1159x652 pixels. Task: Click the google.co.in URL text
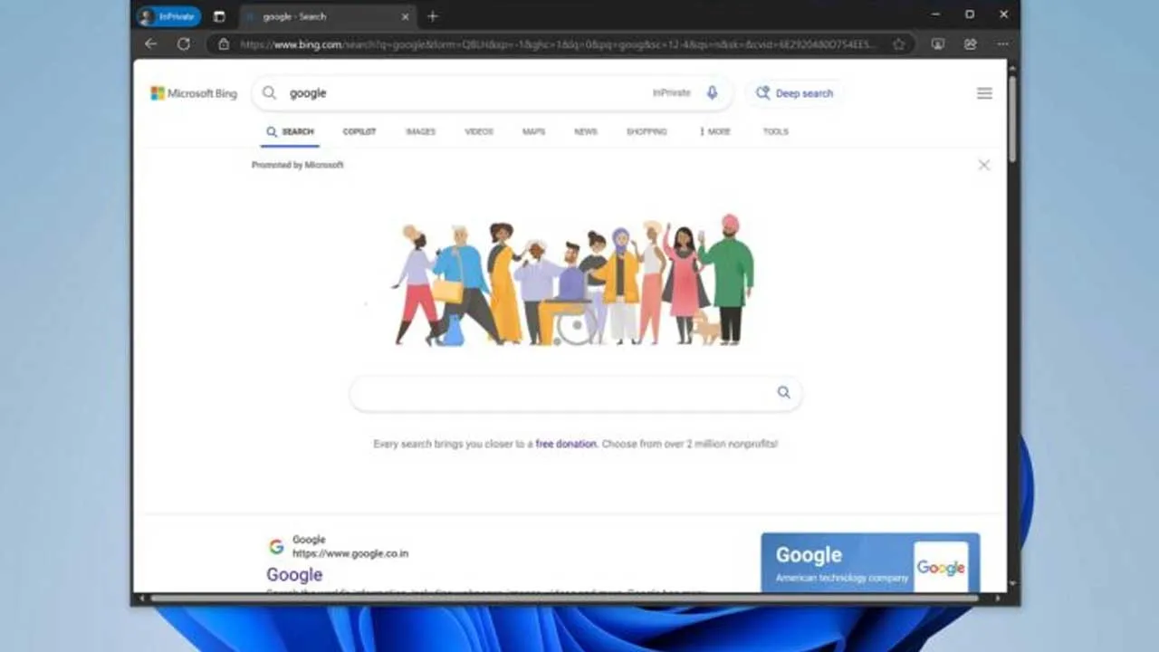(350, 553)
